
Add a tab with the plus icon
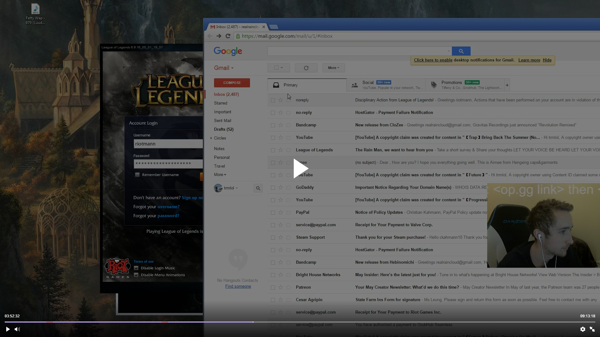(x=507, y=85)
